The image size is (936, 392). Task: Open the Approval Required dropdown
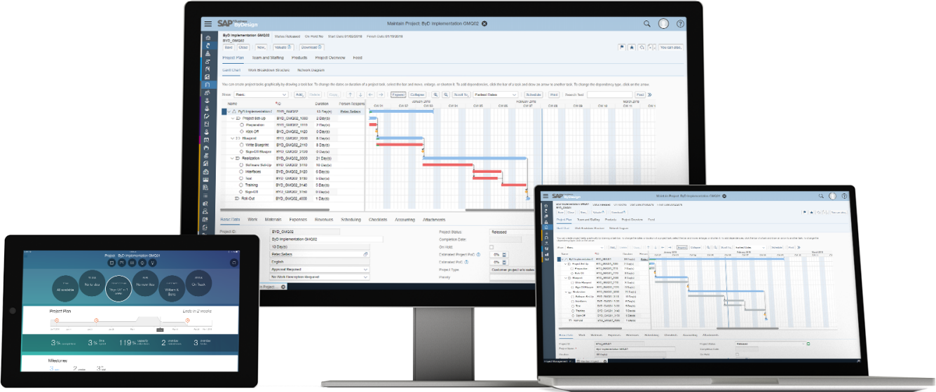(320, 269)
